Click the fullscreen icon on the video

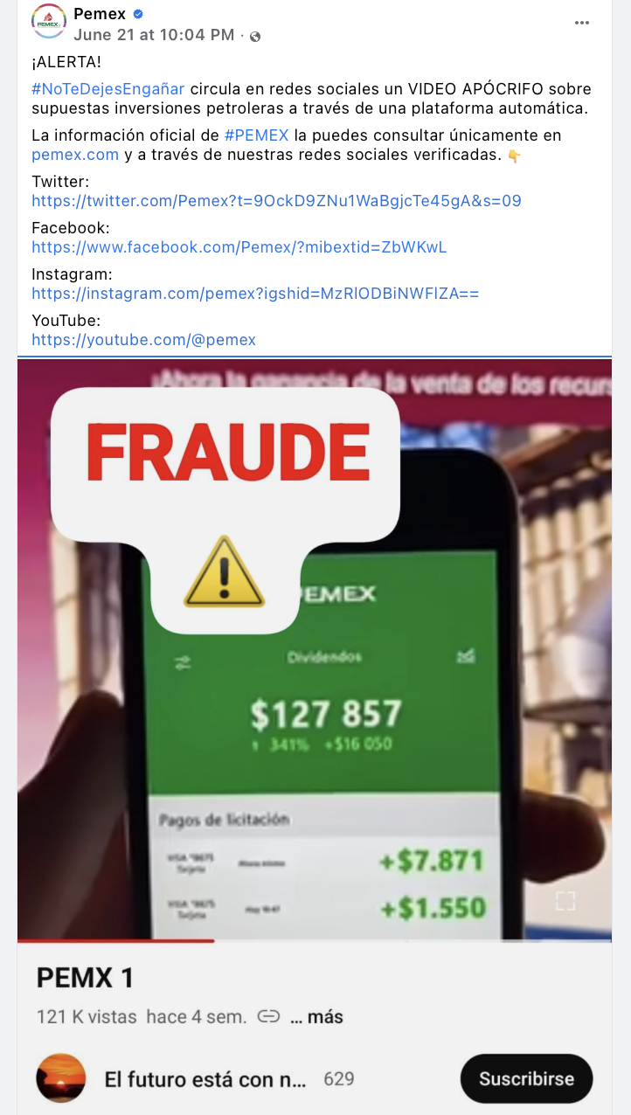point(565,901)
